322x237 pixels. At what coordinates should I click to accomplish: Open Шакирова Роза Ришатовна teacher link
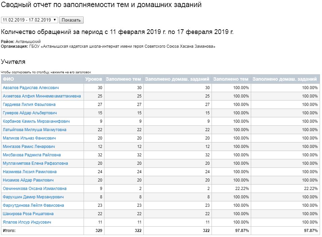pyautogui.click(x=28, y=214)
